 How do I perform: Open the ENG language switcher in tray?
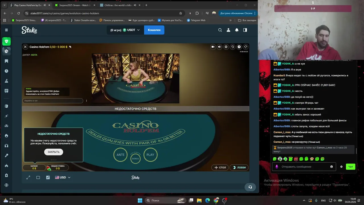point(323,200)
